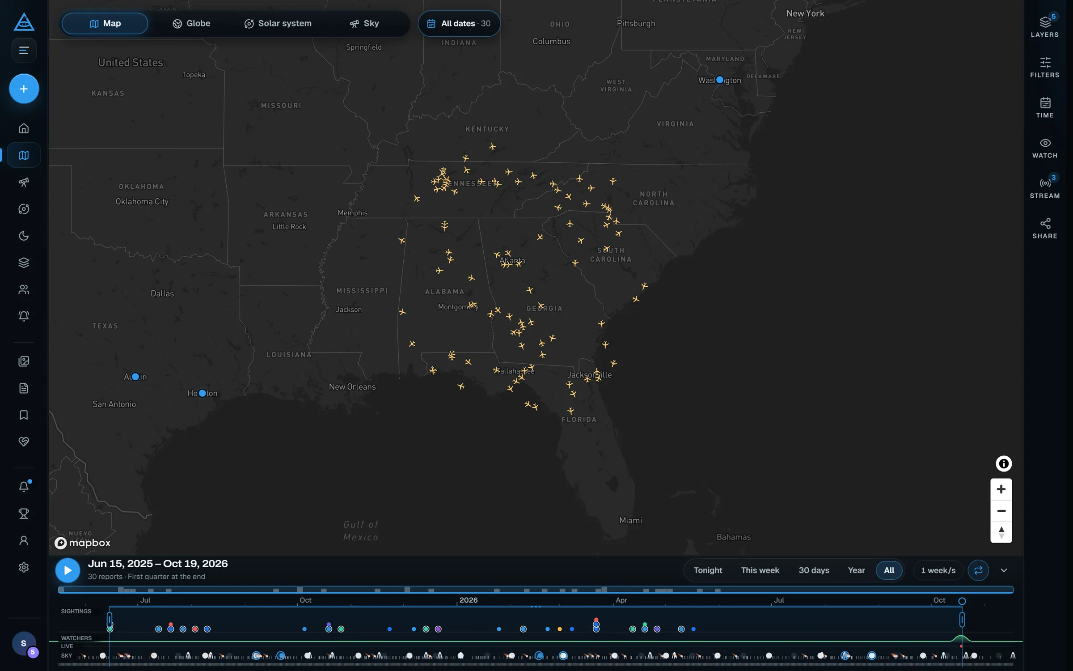This screenshot has height=671, width=1073.
Task: Open the crescent moon icon in sidebar
Action: (24, 236)
